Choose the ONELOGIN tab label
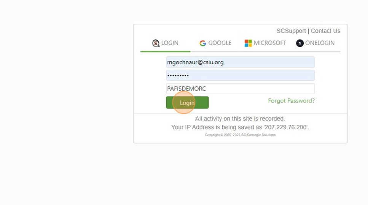This screenshot has width=368, height=205. coord(320,43)
